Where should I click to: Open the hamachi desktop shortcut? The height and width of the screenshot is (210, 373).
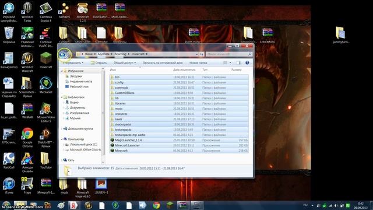pos(64,11)
